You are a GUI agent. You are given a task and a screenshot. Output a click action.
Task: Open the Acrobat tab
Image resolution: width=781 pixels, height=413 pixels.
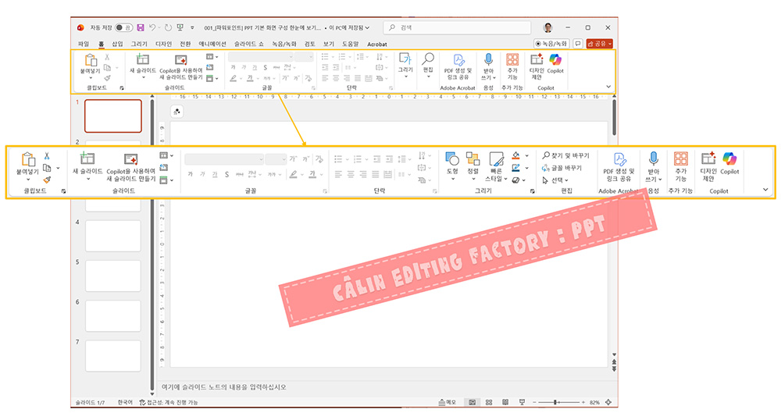377,44
